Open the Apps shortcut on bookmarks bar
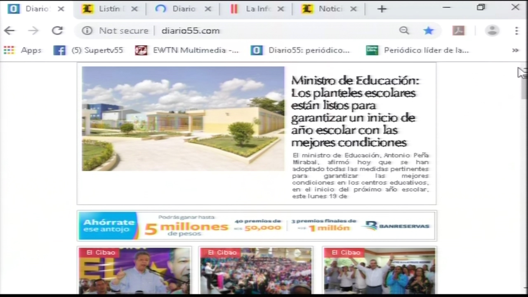 pyautogui.click(x=24, y=50)
